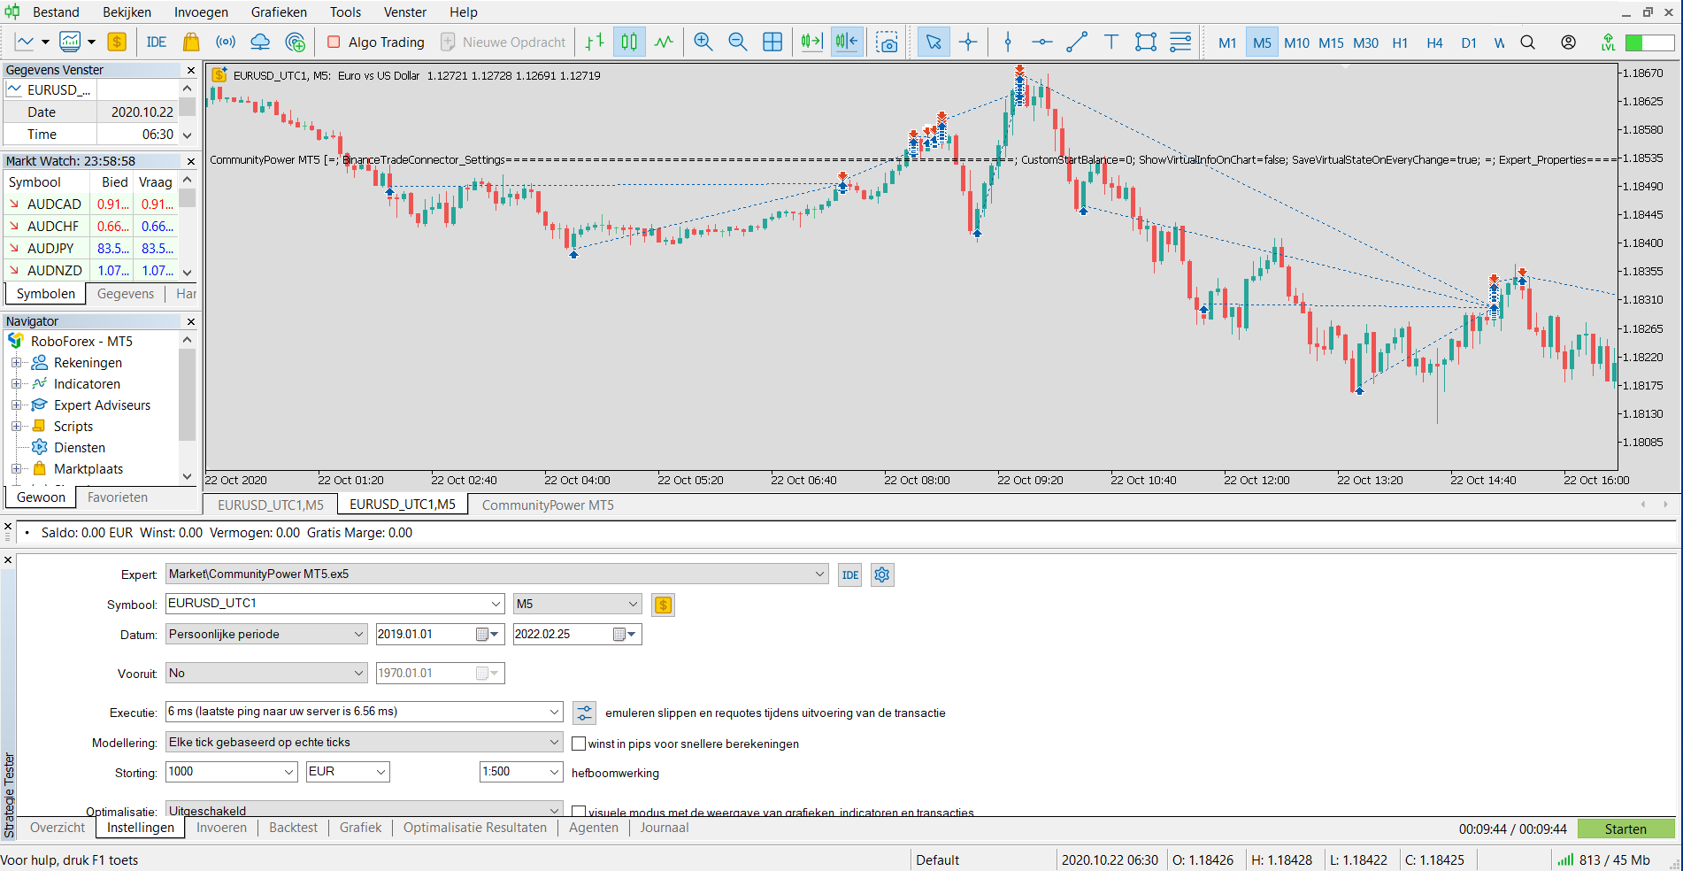Expand Expert Adviseurs in Navigator
Viewport: 1683px width, 871px height.
tap(16, 405)
